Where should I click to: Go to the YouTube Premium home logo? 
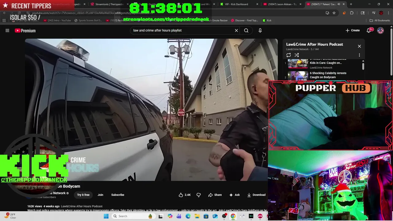(x=25, y=30)
